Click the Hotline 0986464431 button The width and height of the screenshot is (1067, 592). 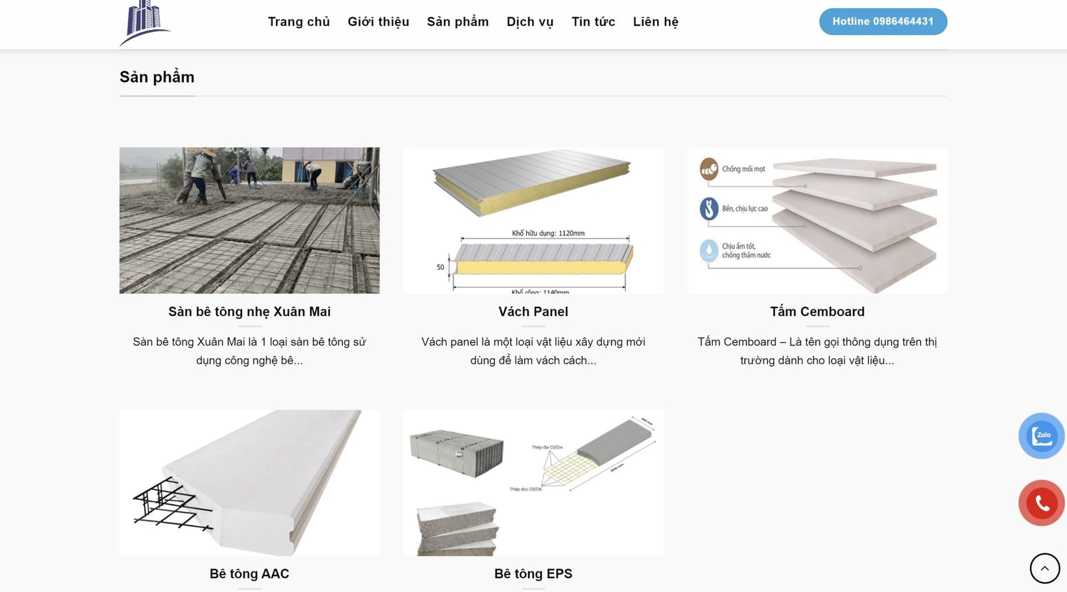coord(883,21)
